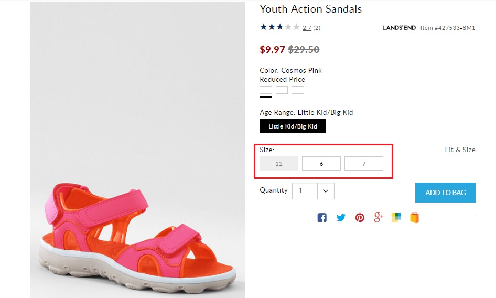Open the Fit & Size guide link
This screenshot has width=496, height=298.
coord(460,150)
